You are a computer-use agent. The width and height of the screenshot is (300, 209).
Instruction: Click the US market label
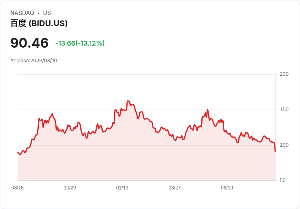pos(47,13)
